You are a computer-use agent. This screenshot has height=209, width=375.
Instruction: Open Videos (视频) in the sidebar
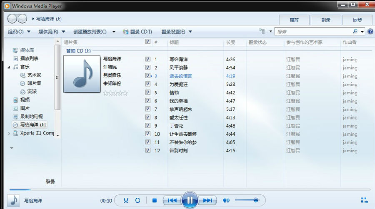(22, 100)
